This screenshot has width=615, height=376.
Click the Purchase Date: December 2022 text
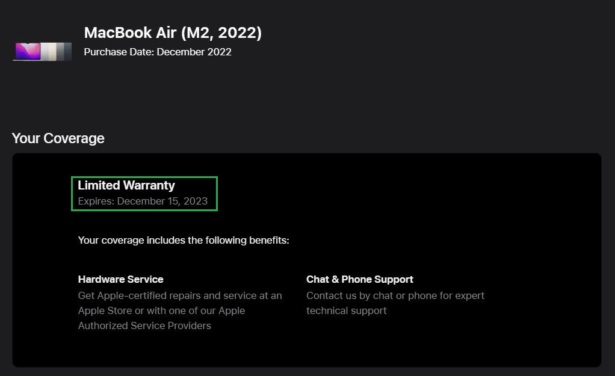pyautogui.click(x=158, y=52)
